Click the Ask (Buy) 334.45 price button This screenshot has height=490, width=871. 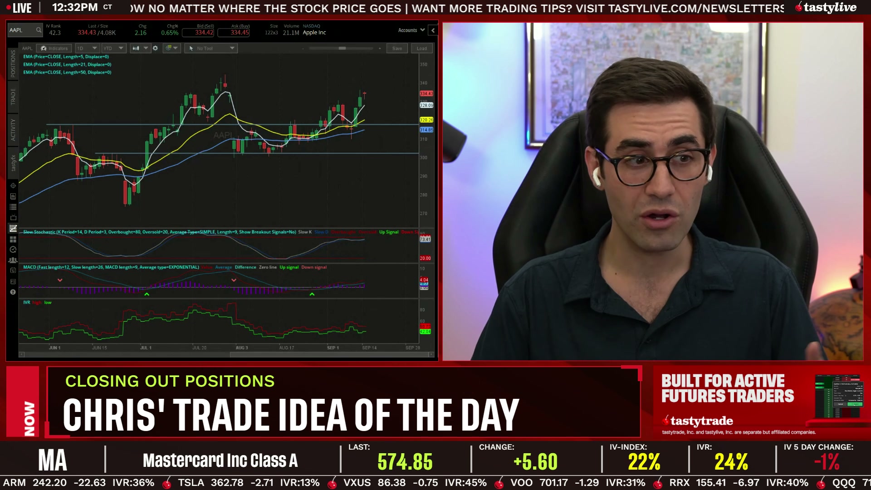(x=234, y=33)
